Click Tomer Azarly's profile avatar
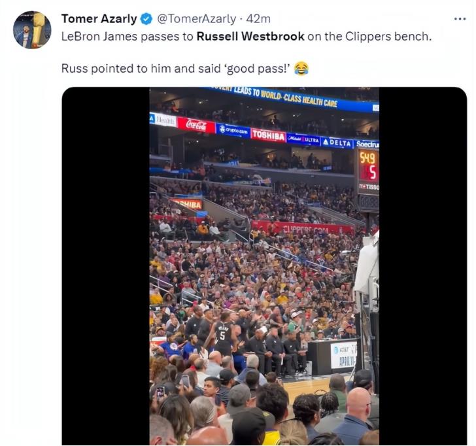 [x=32, y=29]
